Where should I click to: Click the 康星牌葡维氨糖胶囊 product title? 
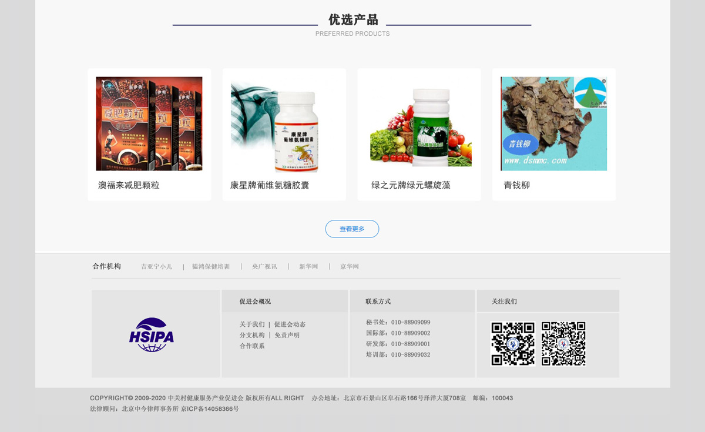coord(270,185)
